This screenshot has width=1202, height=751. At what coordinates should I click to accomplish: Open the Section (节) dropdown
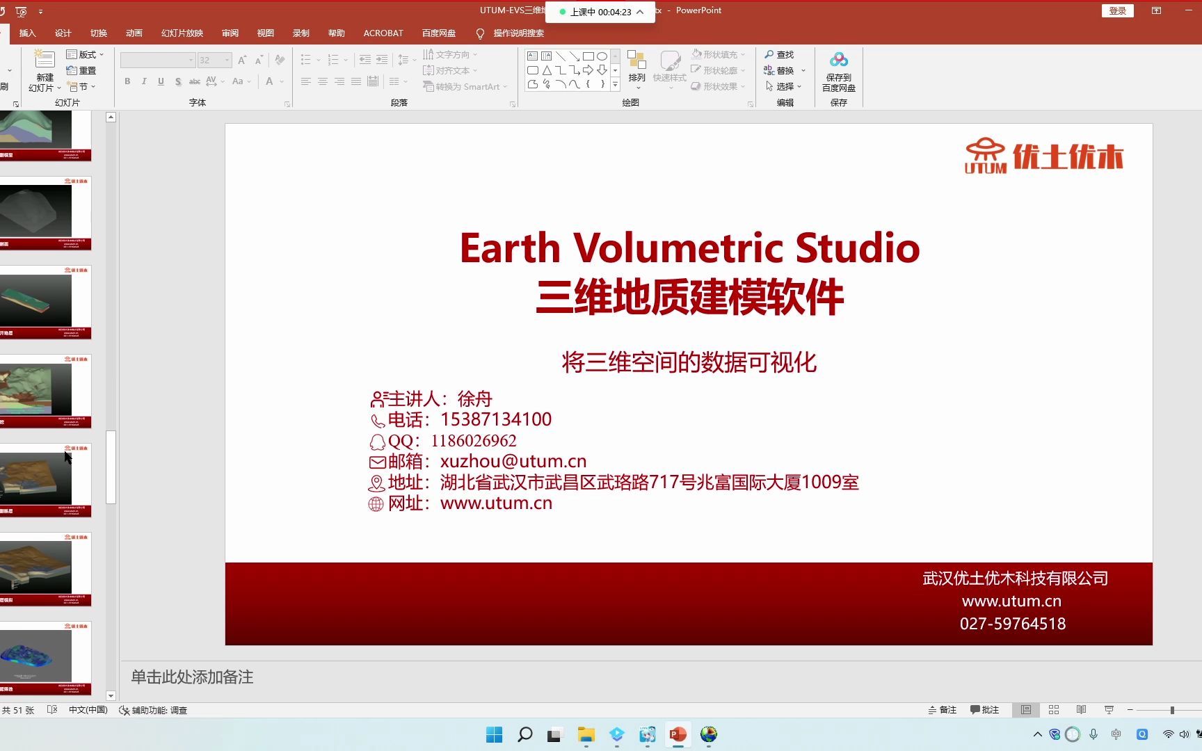coord(81,86)
